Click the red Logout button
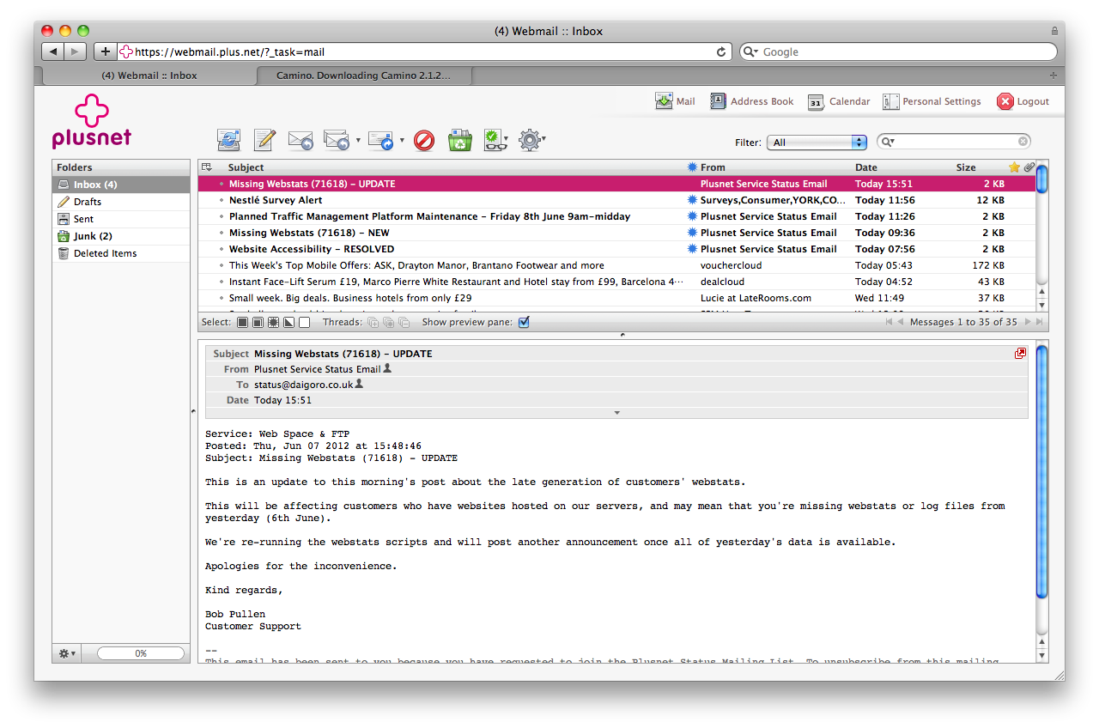 tap(1023, 101)
